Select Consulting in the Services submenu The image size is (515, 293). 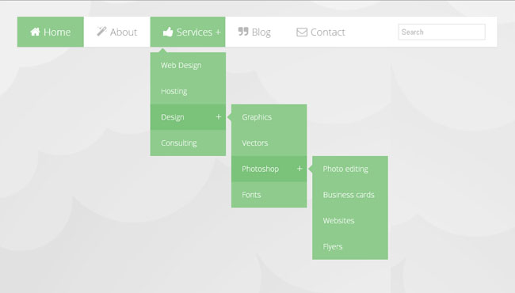point(188,143)
